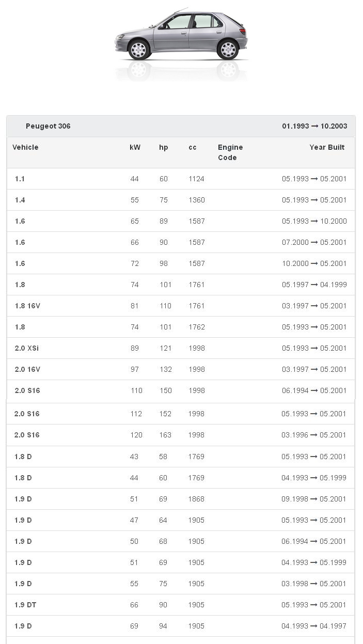
Task: Click the Peugeot 306 table title
Action: point(48,126)
